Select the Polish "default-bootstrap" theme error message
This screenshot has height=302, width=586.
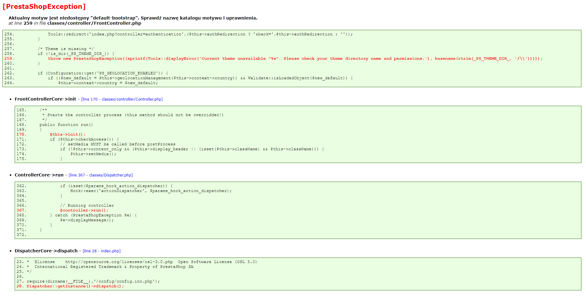[x=133, y=18]
